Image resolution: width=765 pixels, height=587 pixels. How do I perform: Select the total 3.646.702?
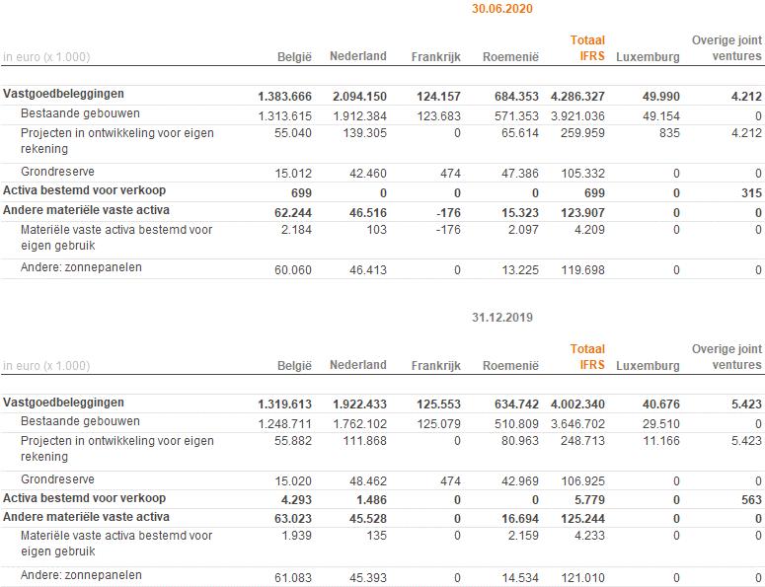[577, 424]
